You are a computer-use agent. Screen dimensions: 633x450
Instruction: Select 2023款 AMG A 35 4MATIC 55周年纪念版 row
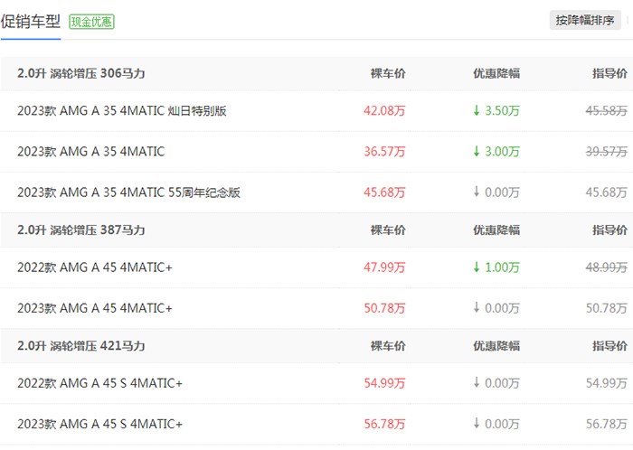click(316, 192)
